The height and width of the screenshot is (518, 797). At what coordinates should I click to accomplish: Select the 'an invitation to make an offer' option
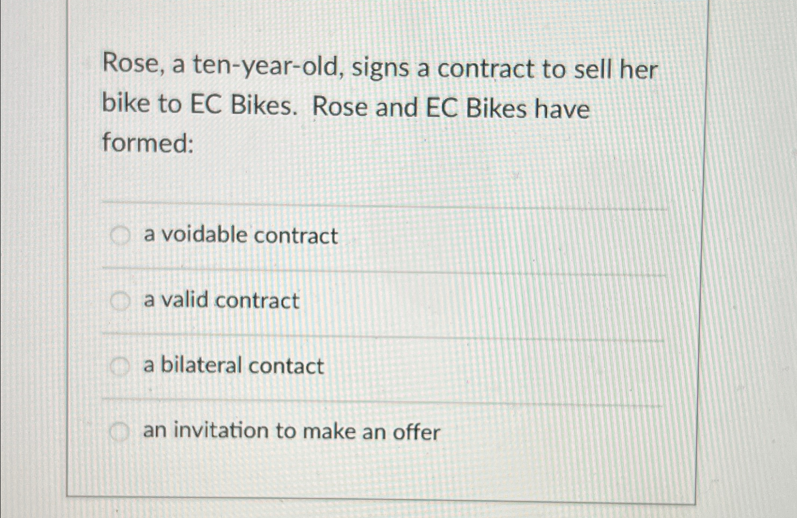tap(119, 433)
